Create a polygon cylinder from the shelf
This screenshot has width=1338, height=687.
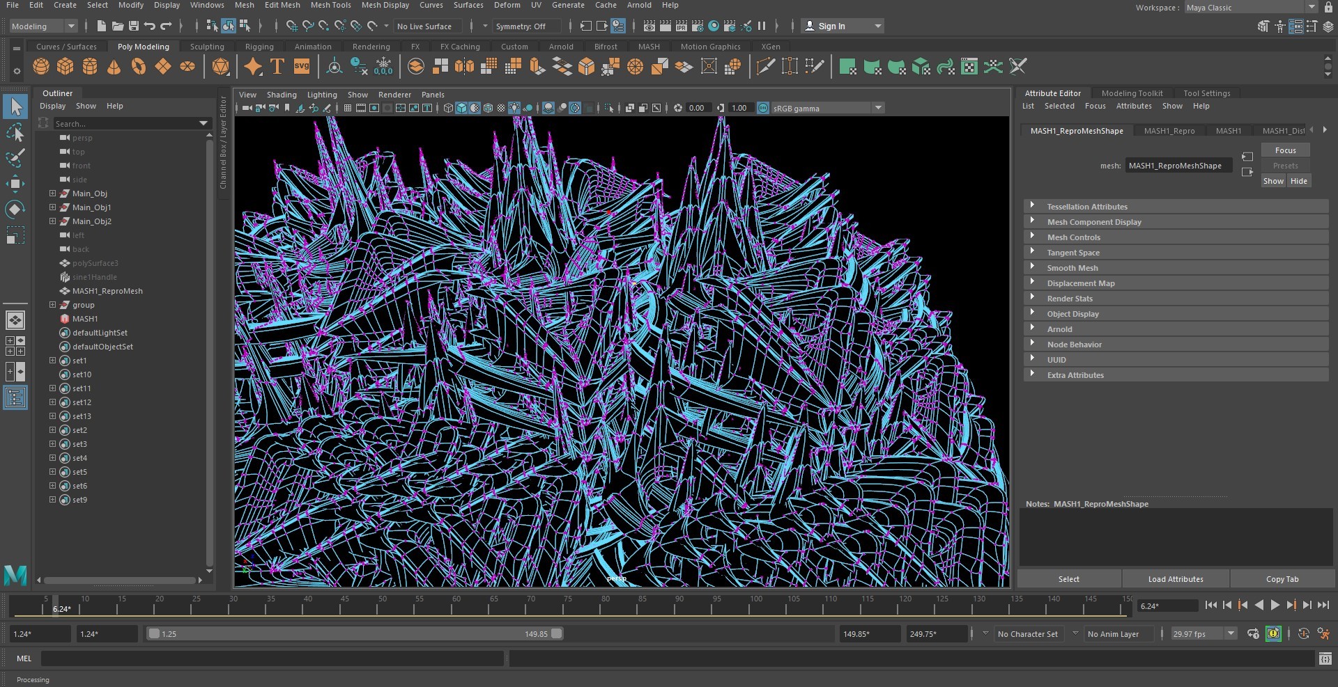(x=90, y=67)
